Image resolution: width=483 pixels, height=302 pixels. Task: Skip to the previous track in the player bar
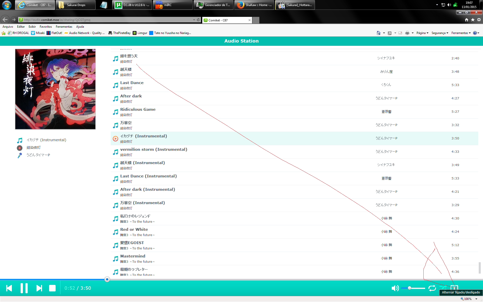point(9,288)
